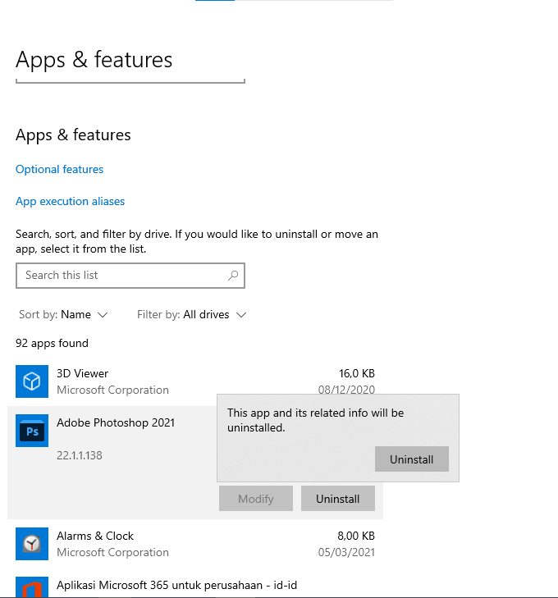Click the 8,00 KB size value

coord(356,536)
